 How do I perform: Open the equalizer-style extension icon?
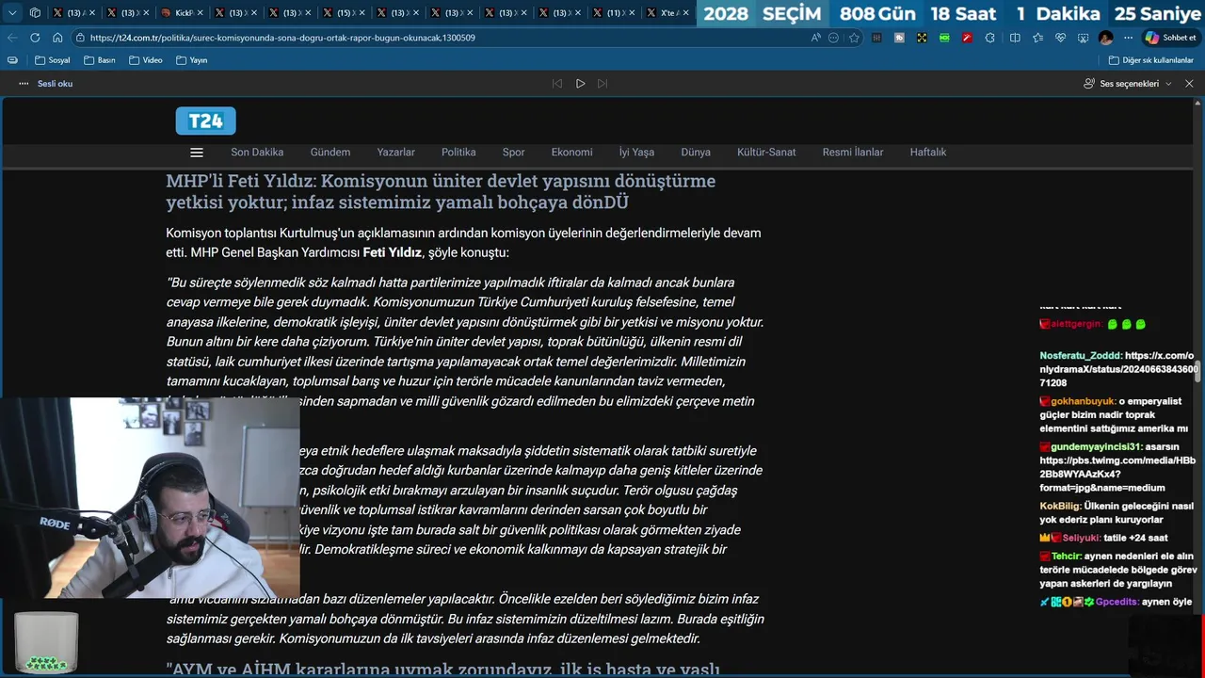(x=877, y=38)
